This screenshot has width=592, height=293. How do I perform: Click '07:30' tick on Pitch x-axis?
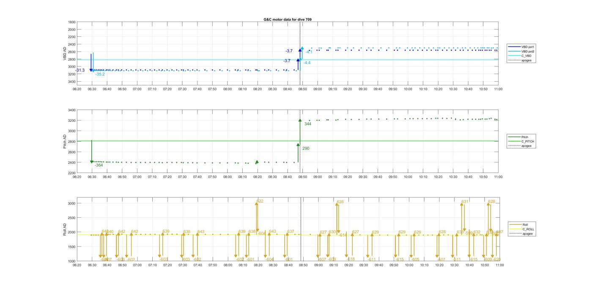182,177
